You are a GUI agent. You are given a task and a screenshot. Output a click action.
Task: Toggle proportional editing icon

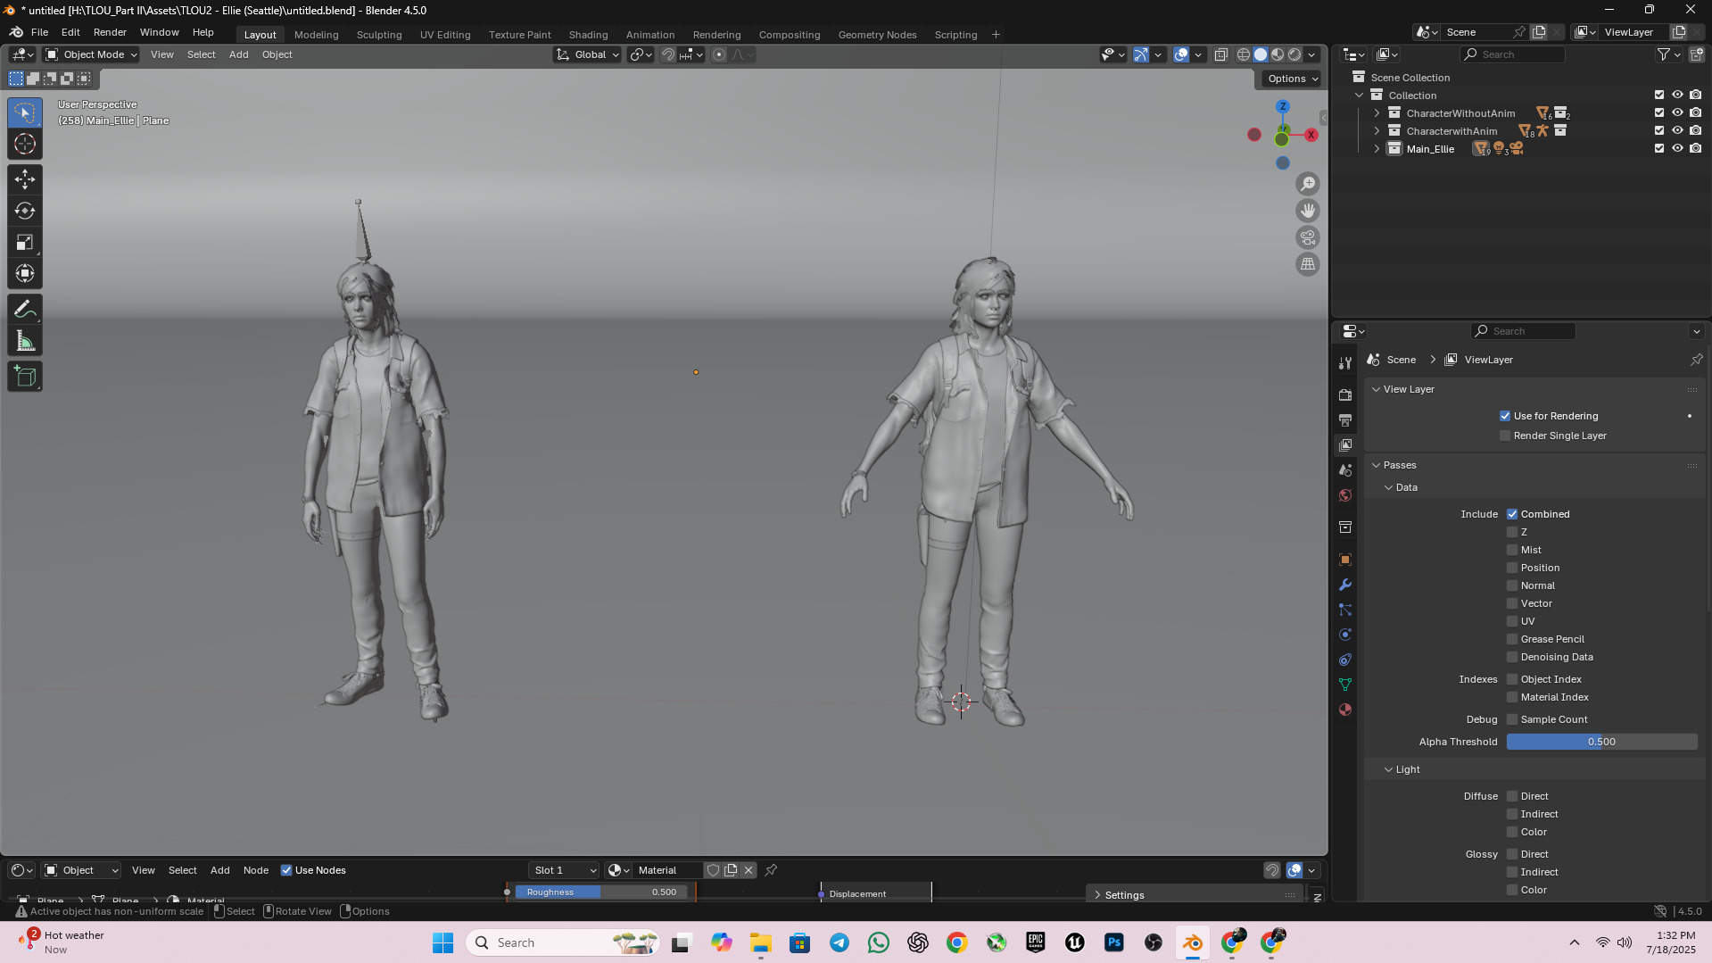pos(719,54)
